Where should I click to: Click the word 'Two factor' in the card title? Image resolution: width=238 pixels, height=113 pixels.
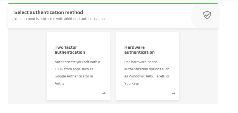click(x=66, y=47)
